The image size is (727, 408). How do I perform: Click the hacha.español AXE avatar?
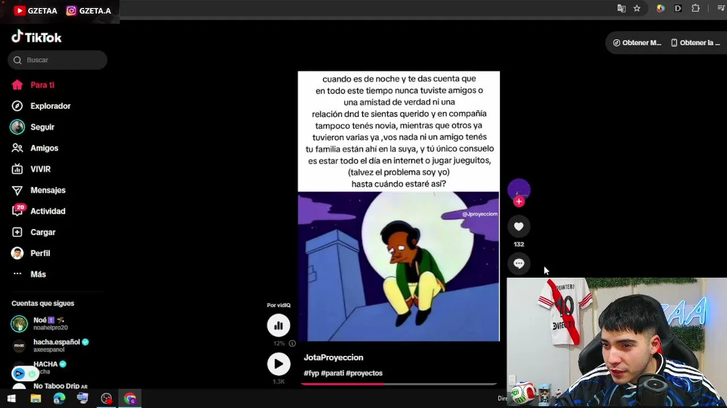coord(19,346)
